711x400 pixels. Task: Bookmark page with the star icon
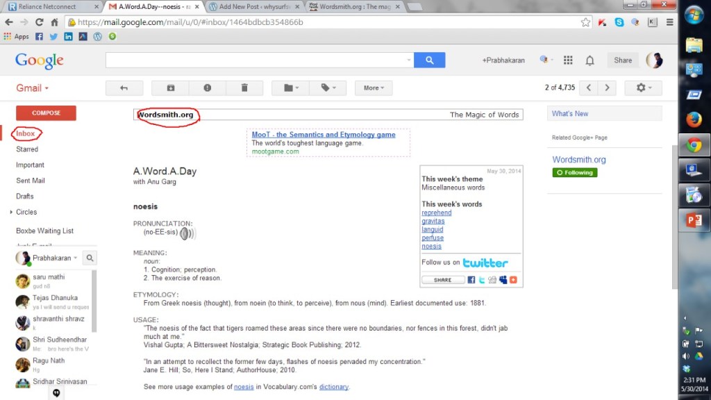pyautogui.click(x=585, y=22)
